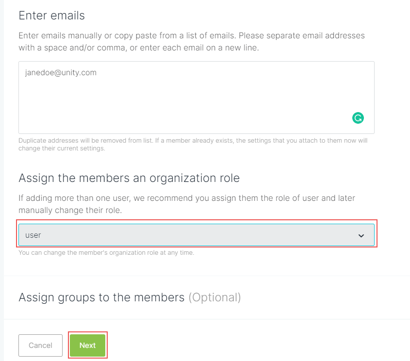
Task: Open the organization role dropdown showing "user"
Action: (197, 235)
